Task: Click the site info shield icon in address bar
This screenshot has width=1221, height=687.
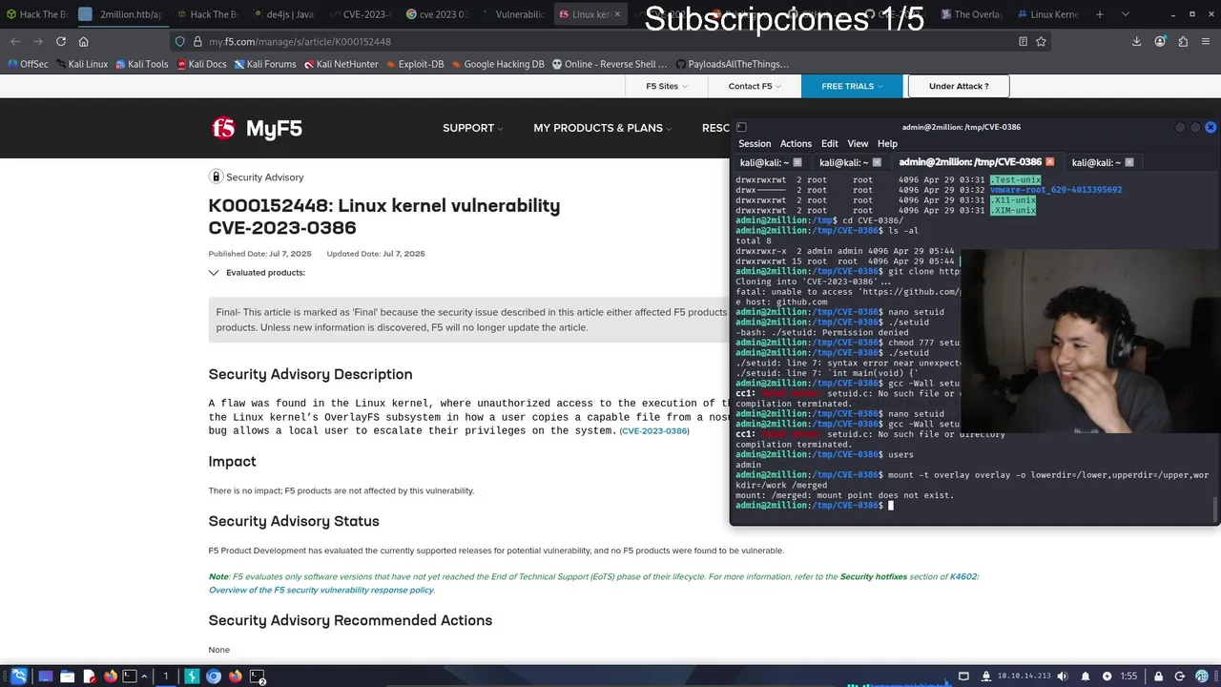Action: (179, 41)
